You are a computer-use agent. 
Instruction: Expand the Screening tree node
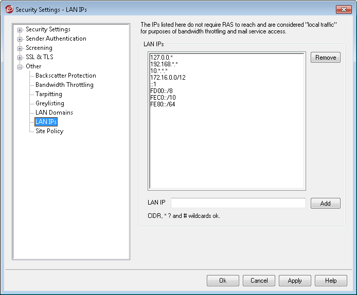(x=20, y=48)
